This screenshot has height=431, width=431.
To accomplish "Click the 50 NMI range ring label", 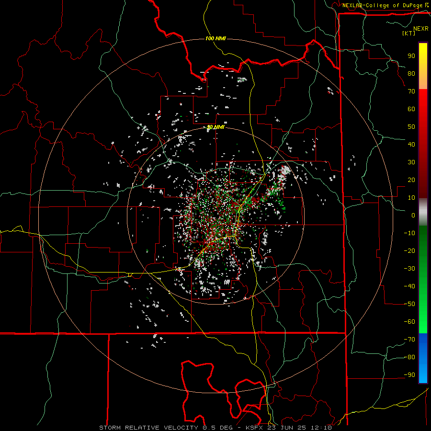I will tap(216, 127).
